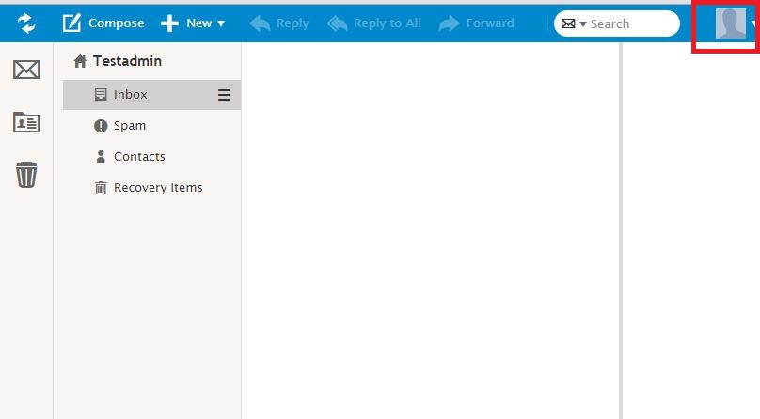Screen dimensions: 760x419
Task: Open the Inbox hamburger options menu
Action: [x=224, y=94]
